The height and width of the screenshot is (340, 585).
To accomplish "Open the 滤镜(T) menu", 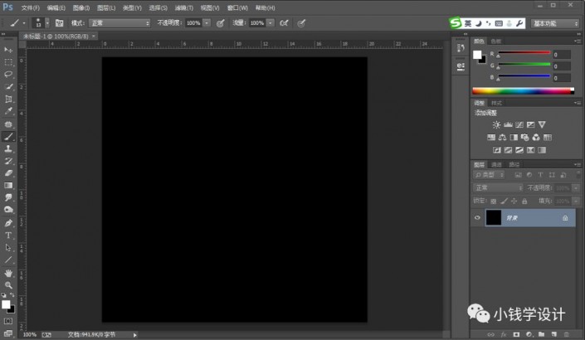I will tap(184, 7).
